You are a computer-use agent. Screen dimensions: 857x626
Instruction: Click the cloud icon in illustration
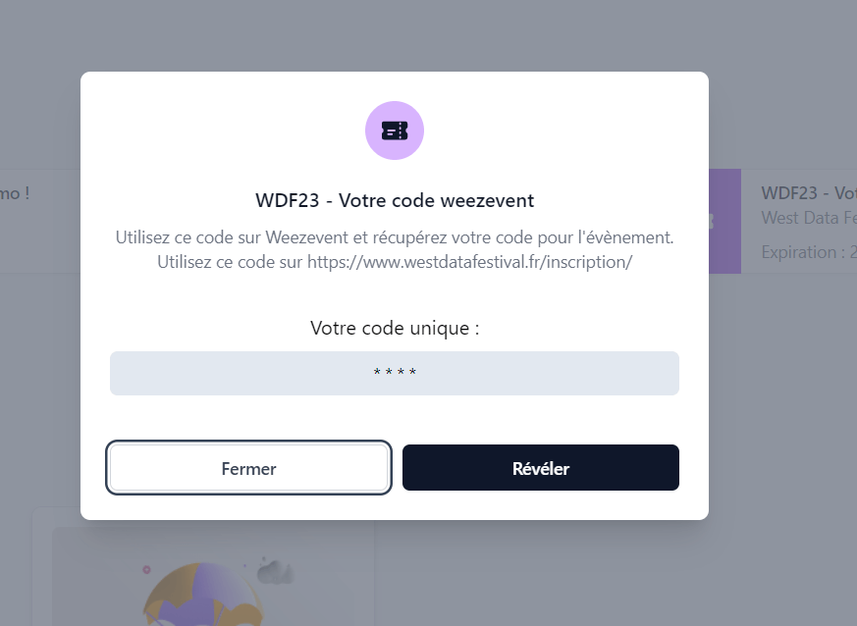[276, 571]
